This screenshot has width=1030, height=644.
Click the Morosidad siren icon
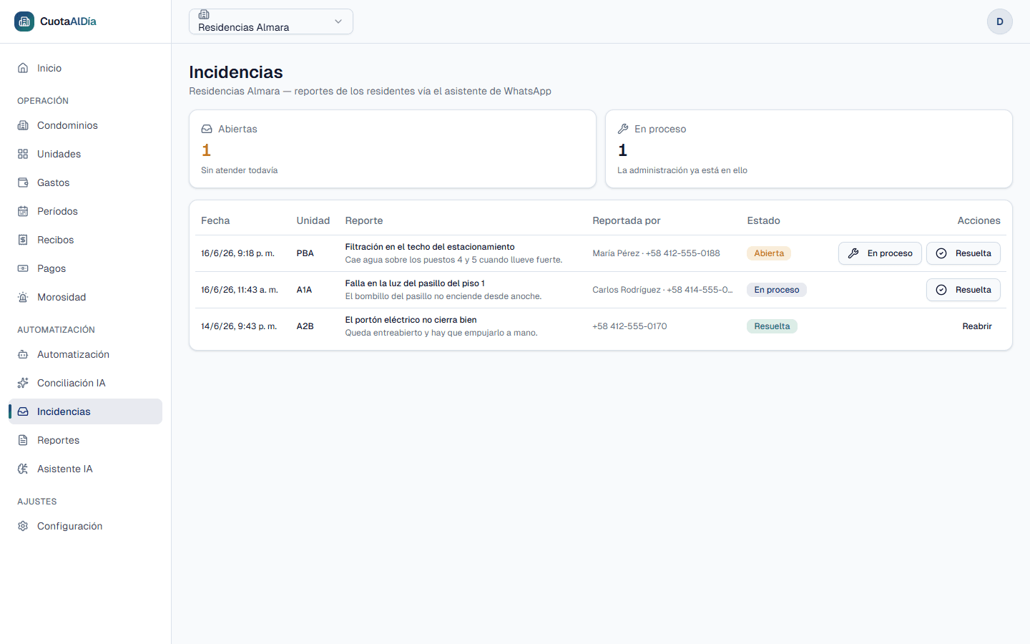[x=23, y=297]
